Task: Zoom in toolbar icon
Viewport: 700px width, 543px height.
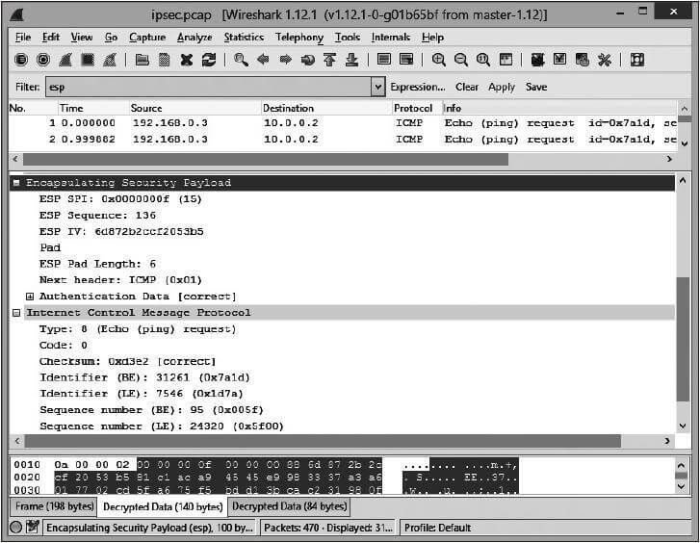Action: (439, 60)
